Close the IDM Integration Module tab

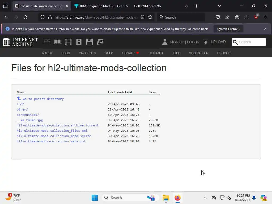[x=127, y=6]
